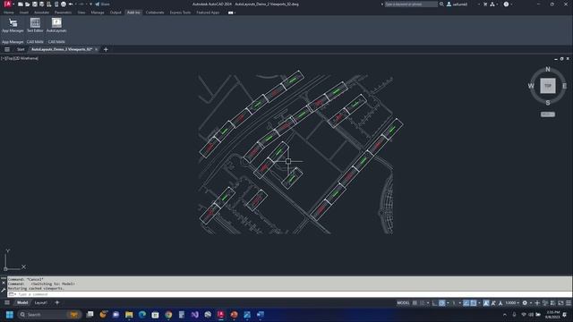This screenshot has width=573, height=322.
Task: Switch to the Start file tab
Action: [x=21, y=49]
